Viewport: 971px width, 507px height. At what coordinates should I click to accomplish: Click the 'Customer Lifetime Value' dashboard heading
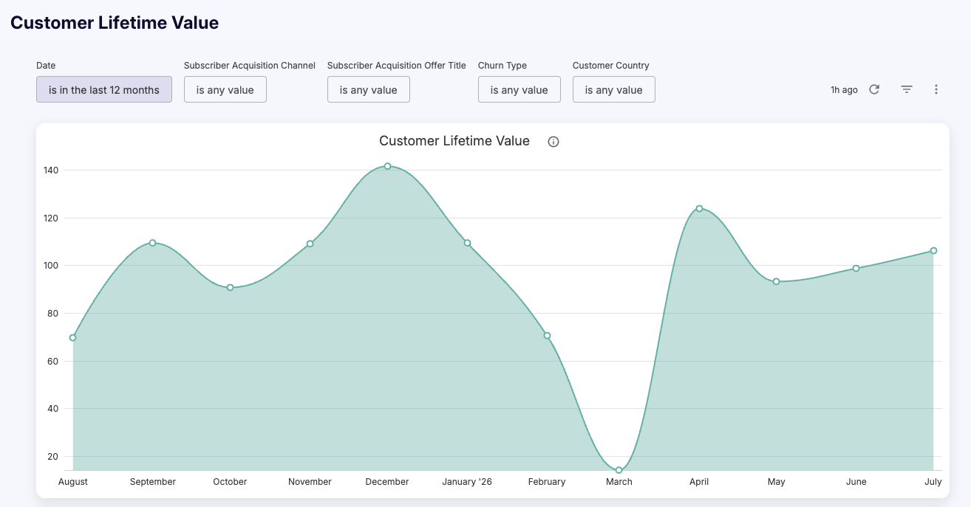tap(115, 23)
